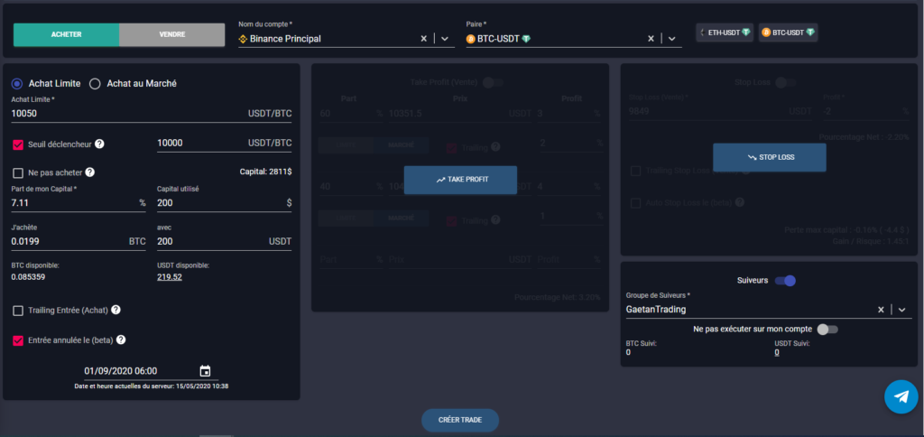This screenshot has height=437, width=924.
Task: Click help icon next to Seuil déclencheur
Action: click(99, 144)
